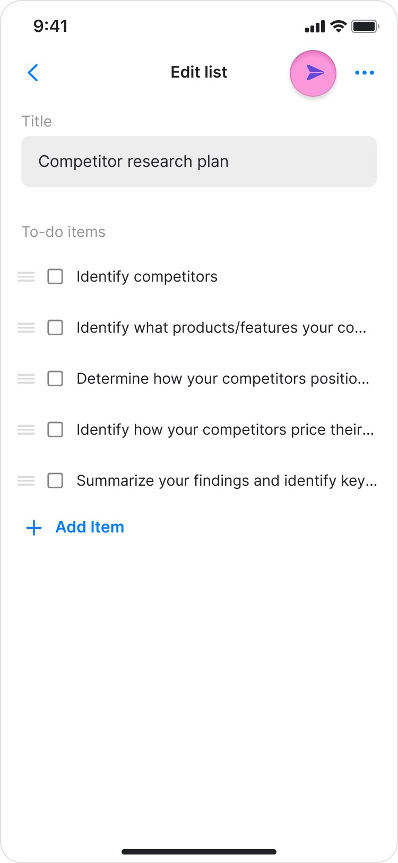This screenshot has width=398, height=863.
Task: Tap the Wi-Fi icon in status bar
Action: point(338,26)
